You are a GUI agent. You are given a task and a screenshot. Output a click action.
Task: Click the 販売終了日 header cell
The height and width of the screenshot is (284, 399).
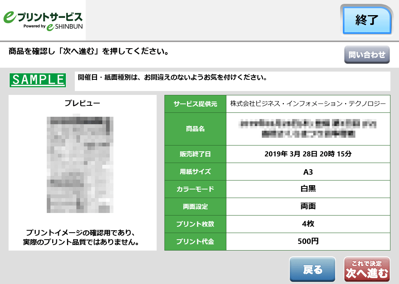tap(196, 154)
